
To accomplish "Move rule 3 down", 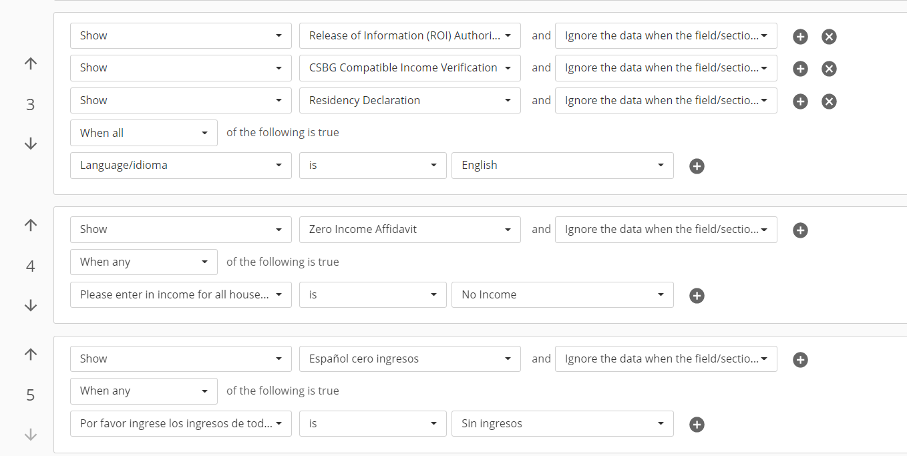I will pyautogui.click(x=31, y=144).
